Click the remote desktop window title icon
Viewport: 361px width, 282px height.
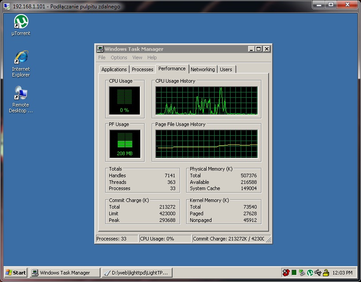(x=7, y=6)
